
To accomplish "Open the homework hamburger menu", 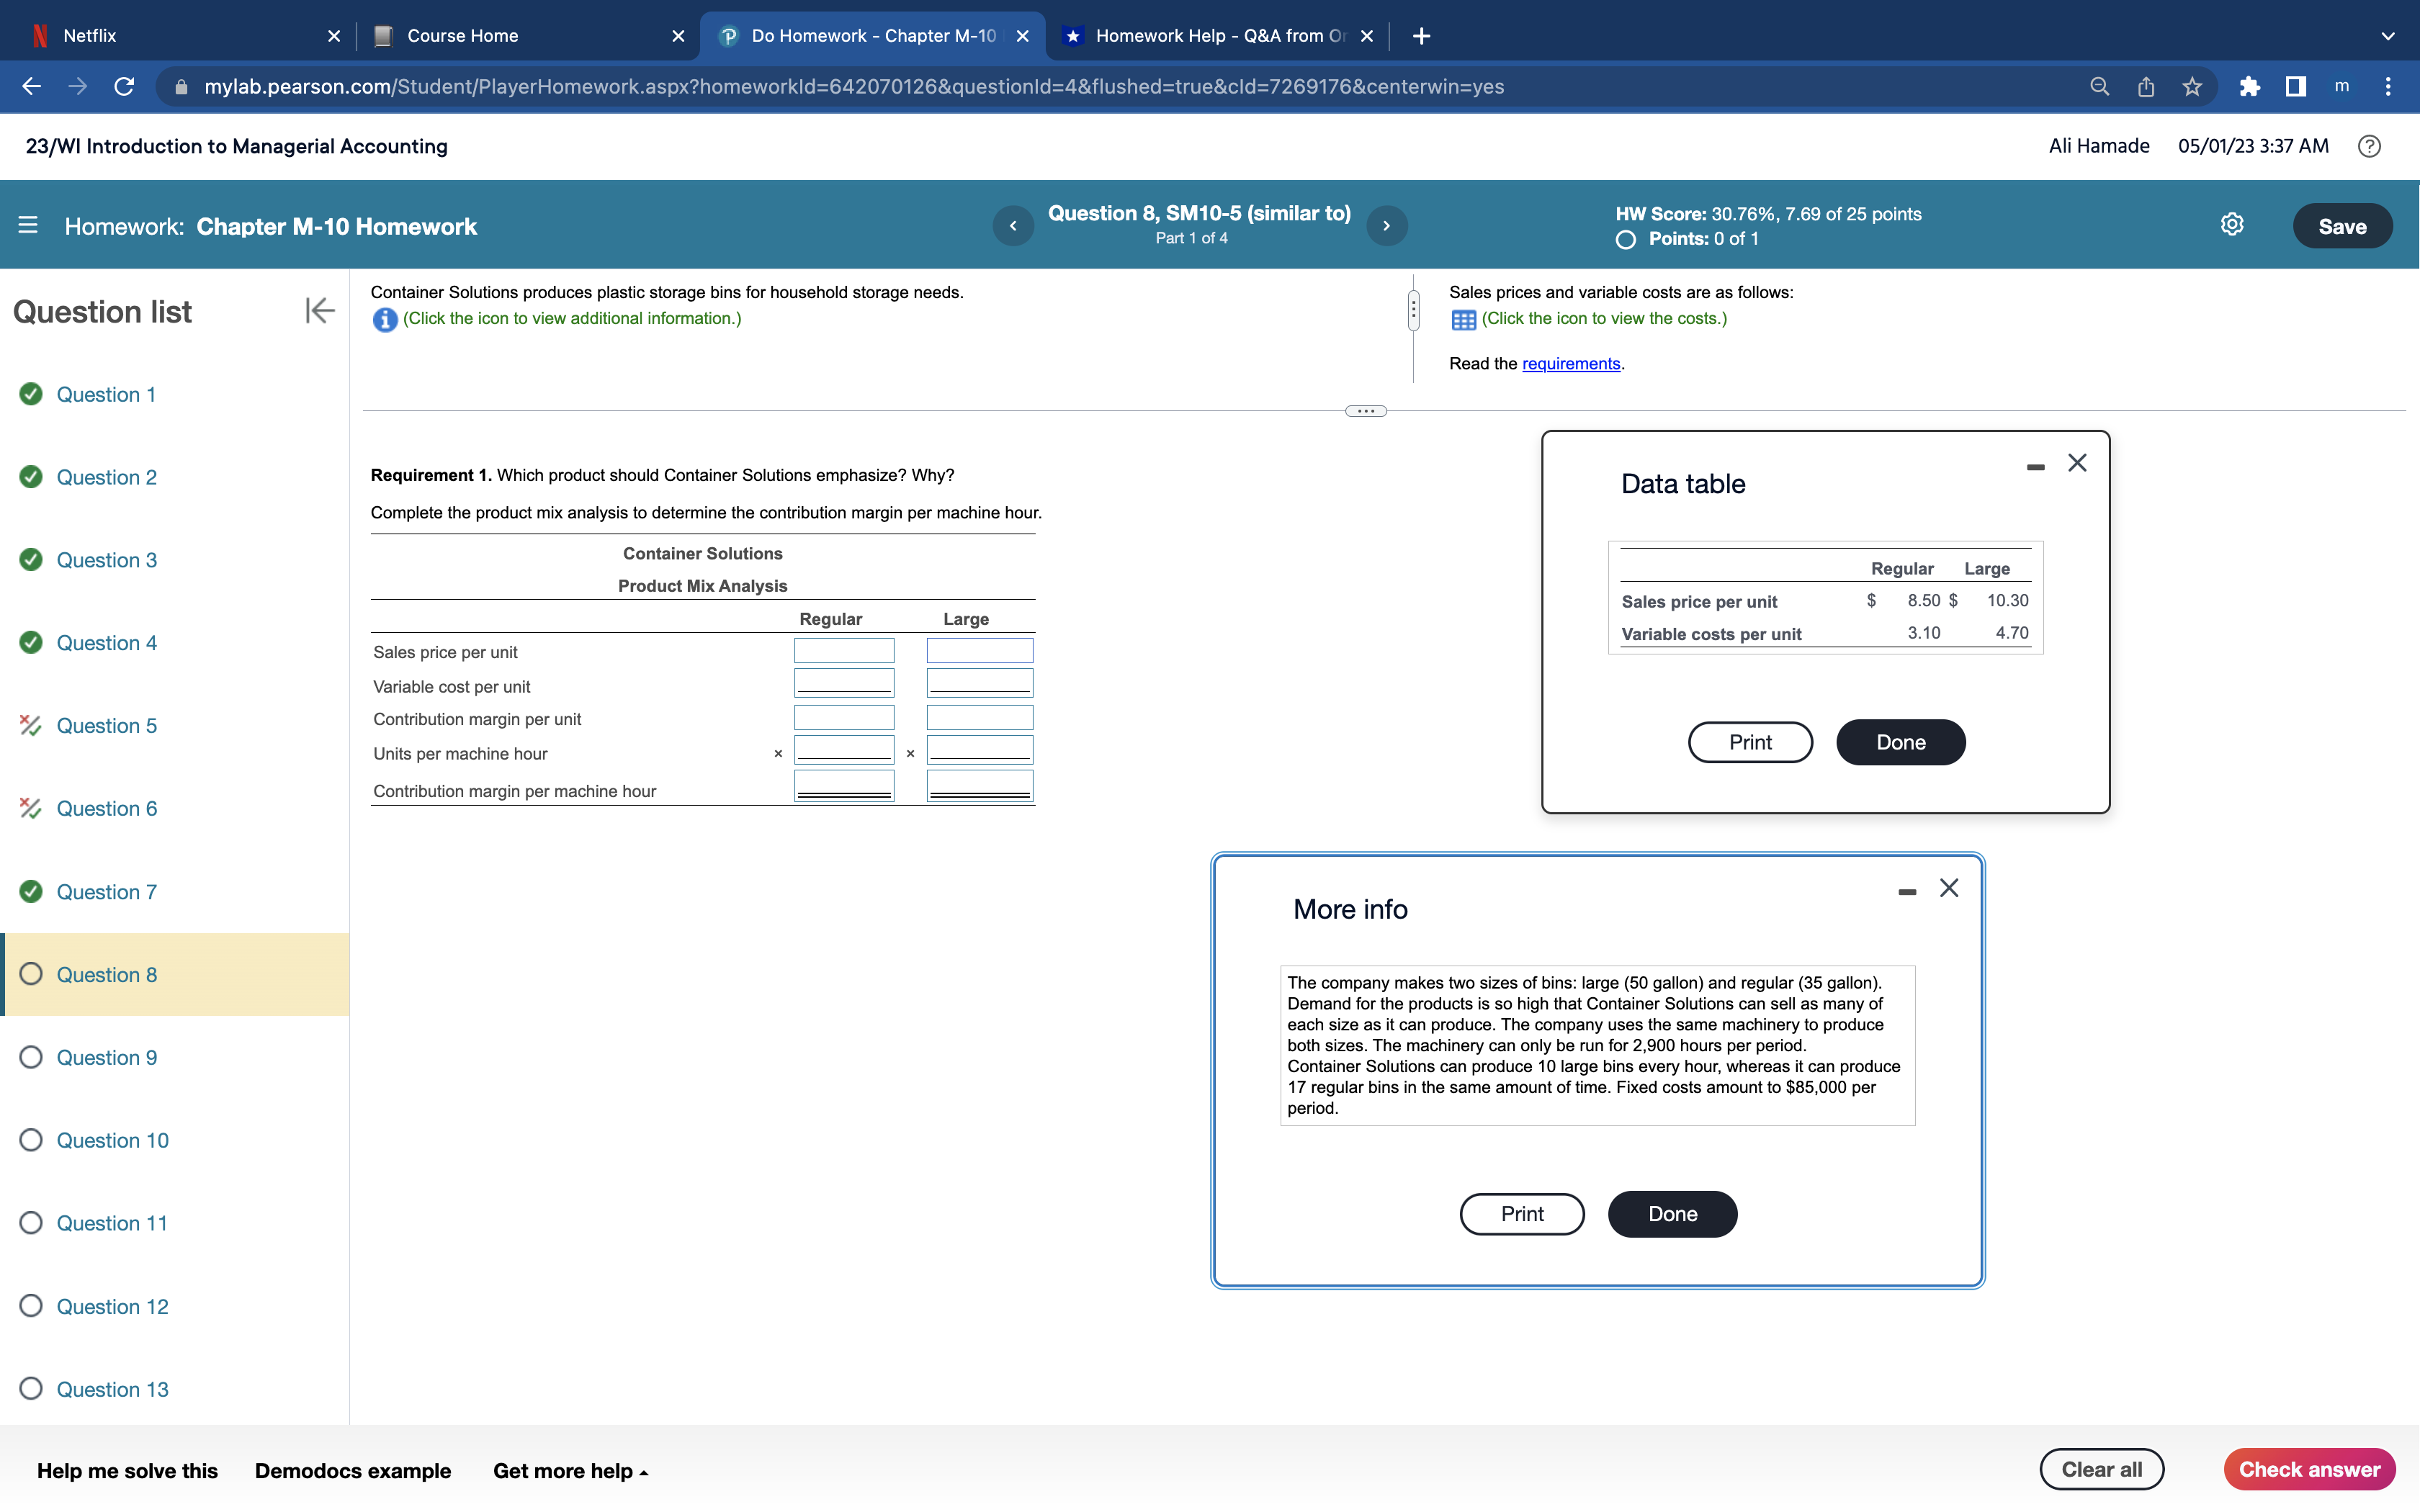I will [28, 226].
